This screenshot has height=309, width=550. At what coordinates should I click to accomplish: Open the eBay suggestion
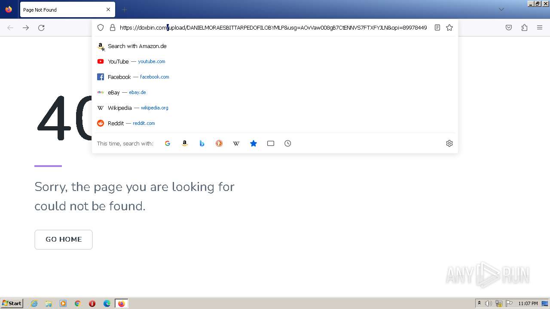tap(275, 92)
